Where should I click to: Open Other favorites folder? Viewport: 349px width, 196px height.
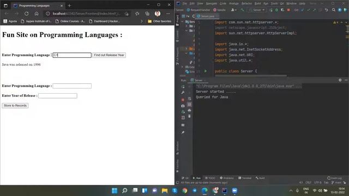160,21
